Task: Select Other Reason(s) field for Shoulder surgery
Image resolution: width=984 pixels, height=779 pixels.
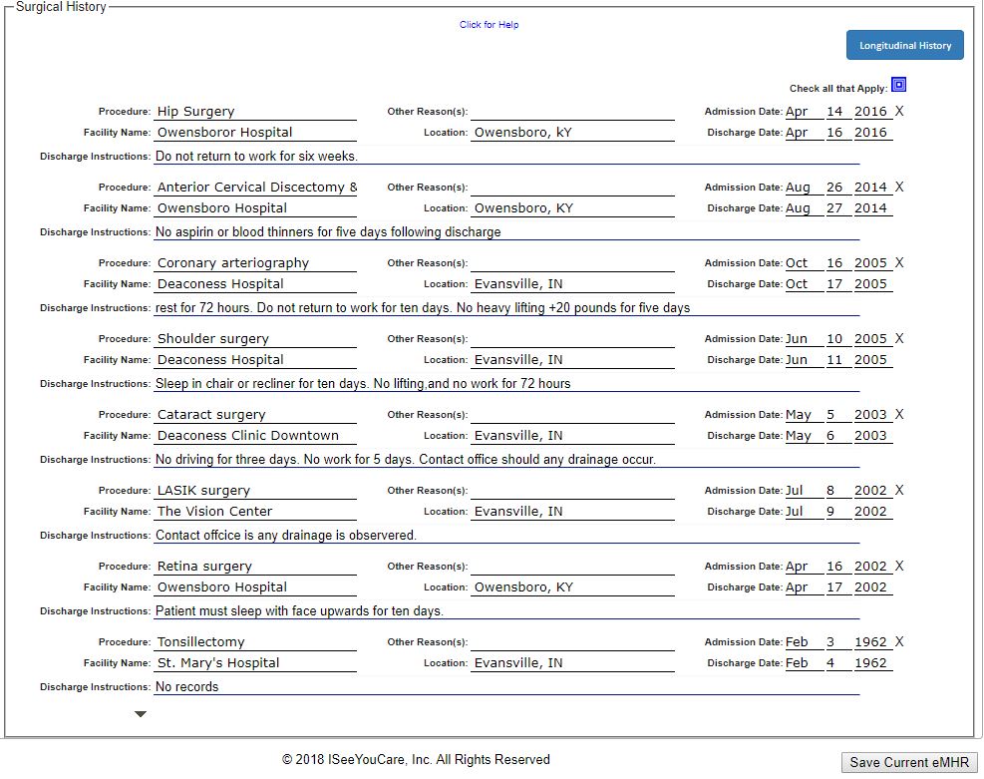Action: click(x=573, y=338)
